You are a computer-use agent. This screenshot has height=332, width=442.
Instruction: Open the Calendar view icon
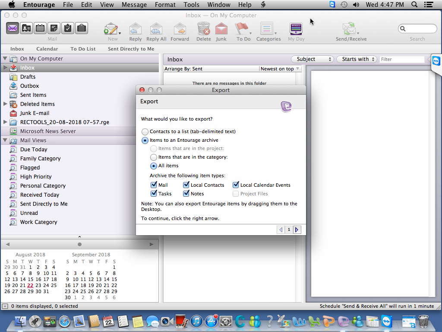coord(40,28)
